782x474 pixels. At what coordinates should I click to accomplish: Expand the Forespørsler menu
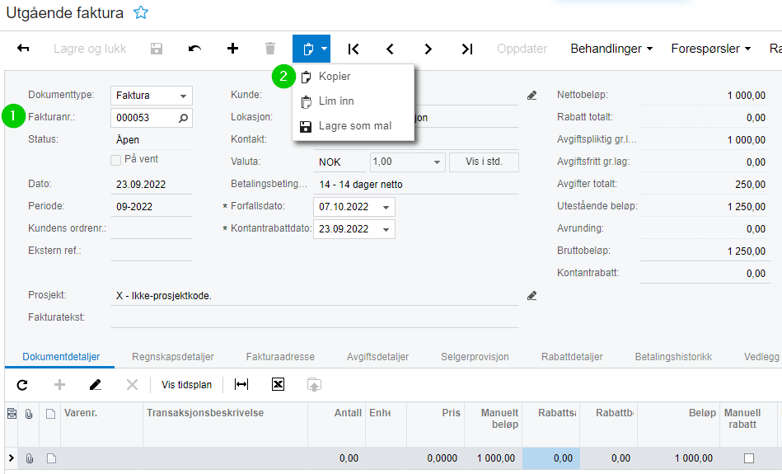point(710,49)
